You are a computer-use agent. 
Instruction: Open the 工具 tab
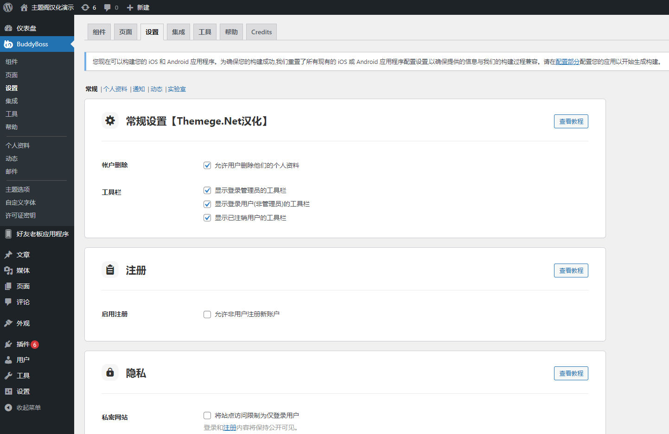205,32
